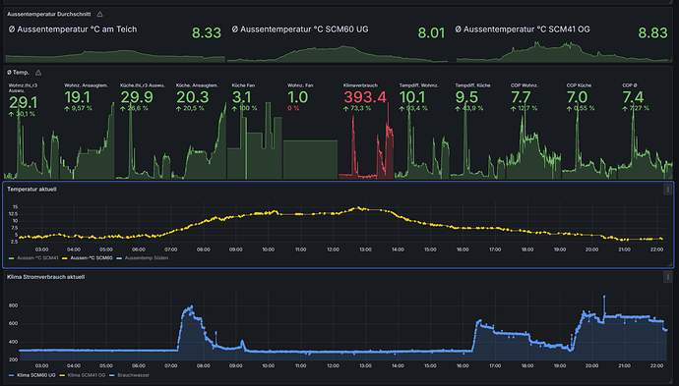Click Klima power spike after 20:00
Image resolution: width=679 pixels, height=386 pixels.
[x=604, y=298]
